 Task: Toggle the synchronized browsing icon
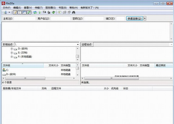point(69,12)
